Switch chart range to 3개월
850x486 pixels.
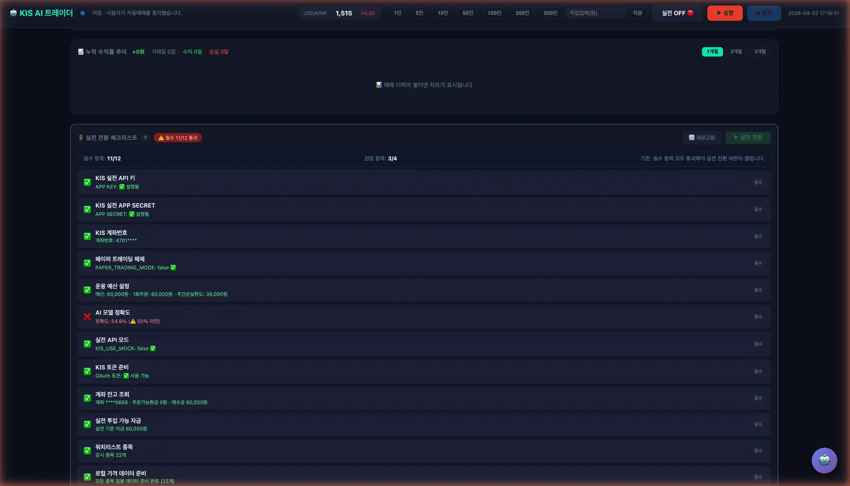760,52
